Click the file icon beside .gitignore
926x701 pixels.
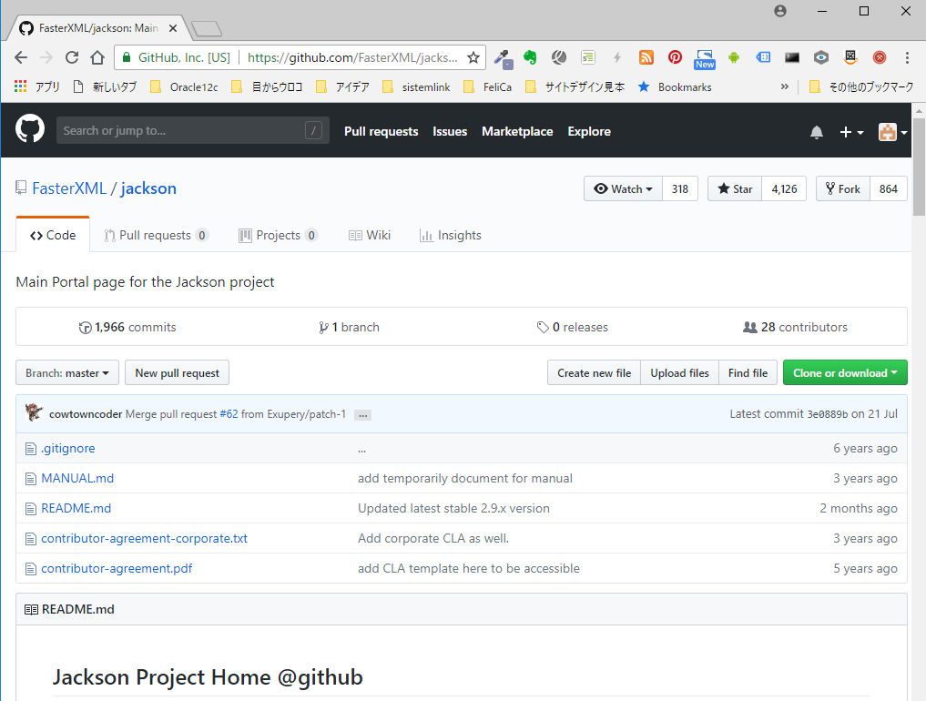[x=31, y=449]
